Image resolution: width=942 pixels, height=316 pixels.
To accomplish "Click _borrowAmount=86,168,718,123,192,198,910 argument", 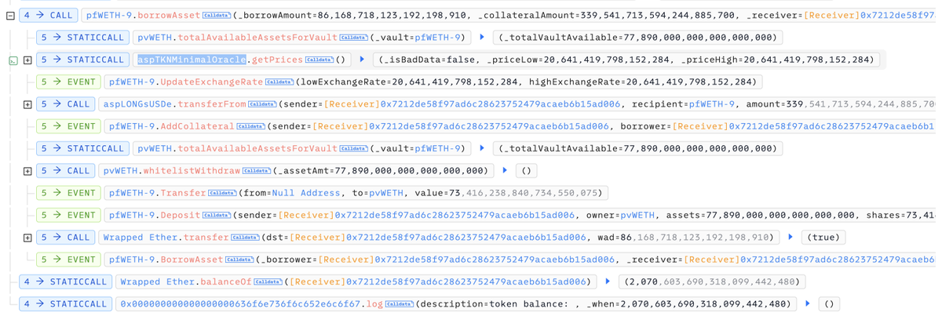I will point(352,15).
